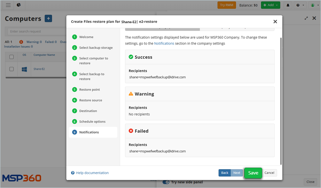This screenshot has width=321, height=188.
Task: Select the Schedule options step
Action: [92, 122]
